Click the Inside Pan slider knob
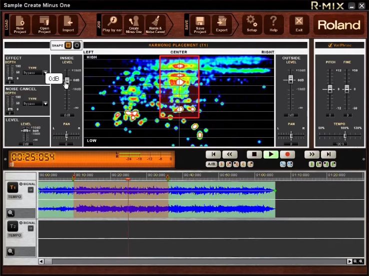 tap(66, 136)
